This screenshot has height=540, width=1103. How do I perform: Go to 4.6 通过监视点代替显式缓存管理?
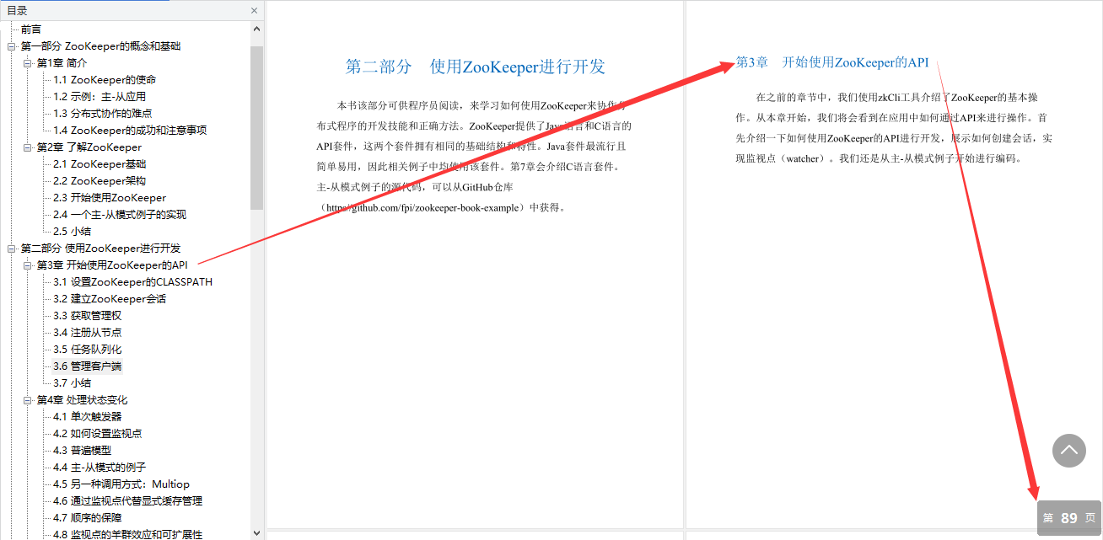point(127,501)
